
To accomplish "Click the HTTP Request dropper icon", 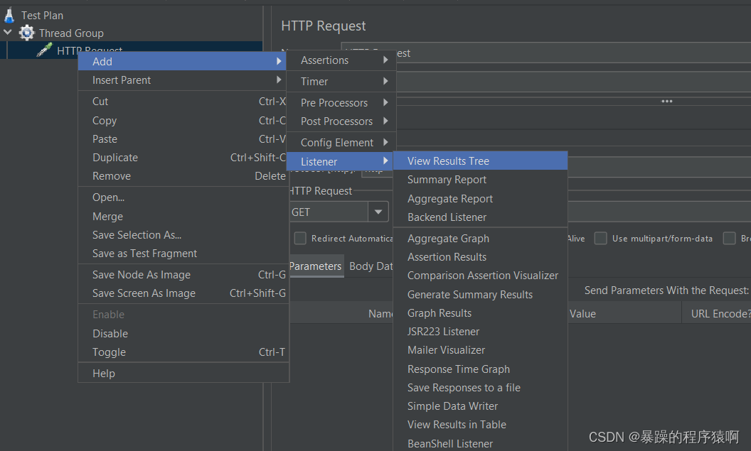I will click(x=45, y=49).
